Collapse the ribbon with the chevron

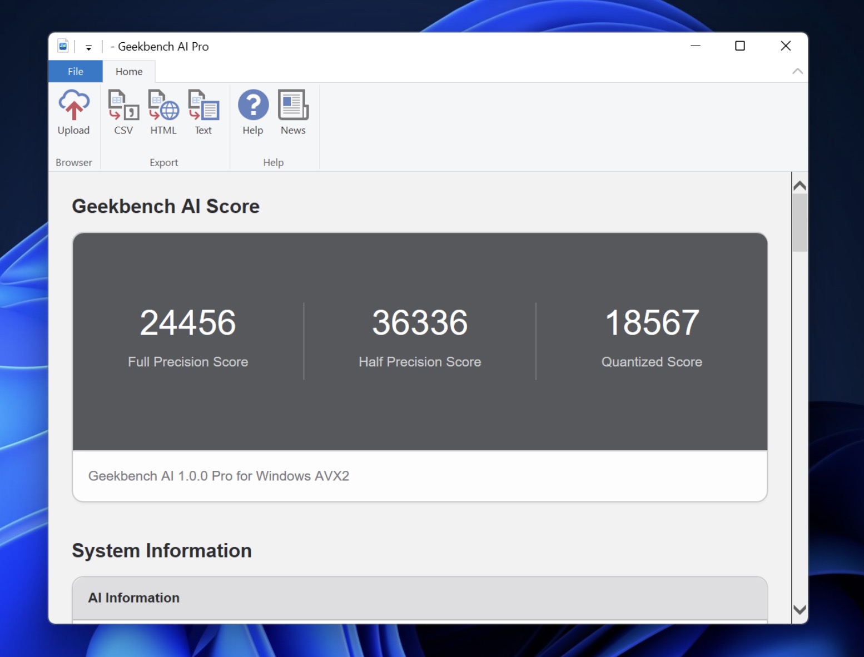(797, 71)
